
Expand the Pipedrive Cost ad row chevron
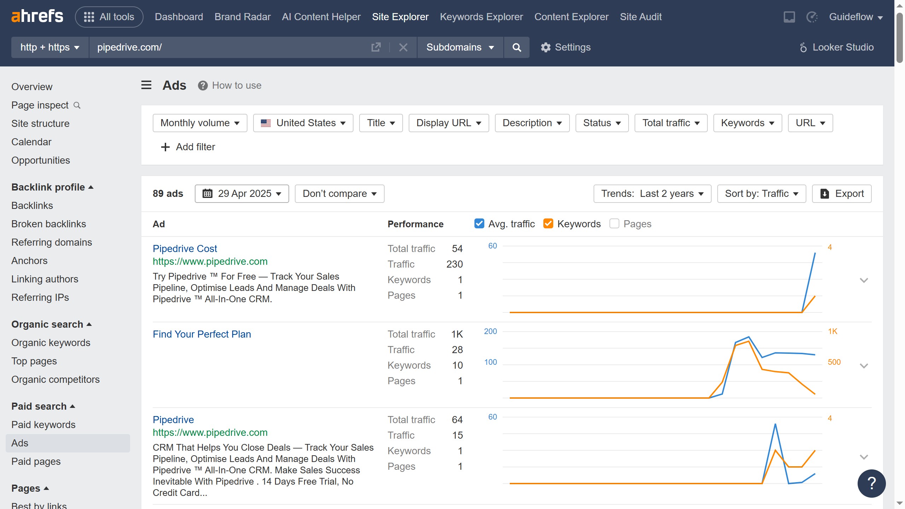[864, 280]
